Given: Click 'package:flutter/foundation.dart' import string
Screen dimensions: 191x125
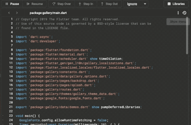Looking at the screenshot, I should (x=59, y=50).
